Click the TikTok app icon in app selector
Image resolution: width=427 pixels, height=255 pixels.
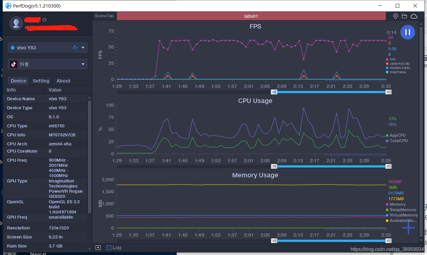pyautogui.click(x=14, y=64)
